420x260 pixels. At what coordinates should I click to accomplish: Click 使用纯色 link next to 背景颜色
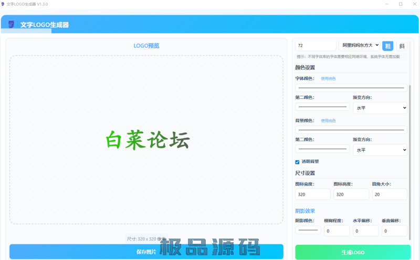click(x=328, y=120)
